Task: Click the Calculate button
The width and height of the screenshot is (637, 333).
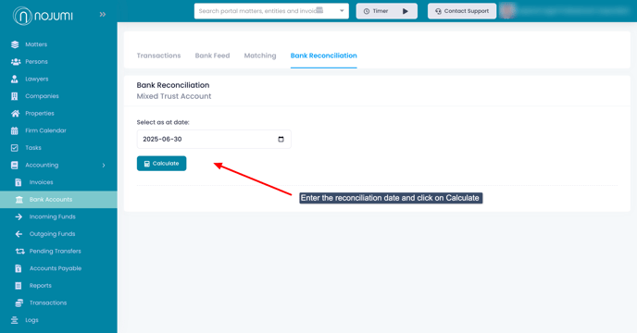Action: pos(162,164)
